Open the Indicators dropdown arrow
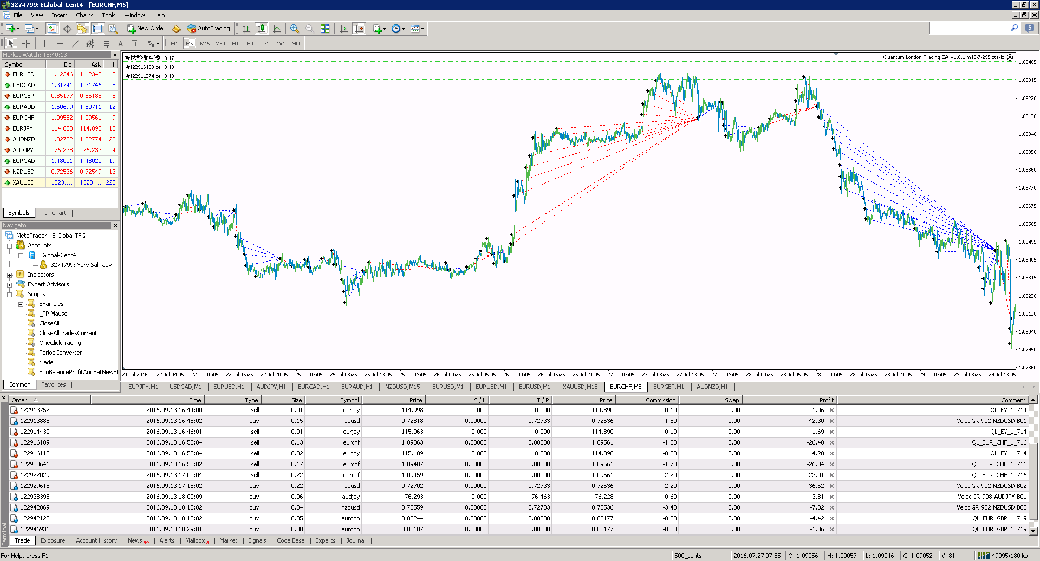The height and width of the screenshot is (561, 1040). (x=385, y=29)
